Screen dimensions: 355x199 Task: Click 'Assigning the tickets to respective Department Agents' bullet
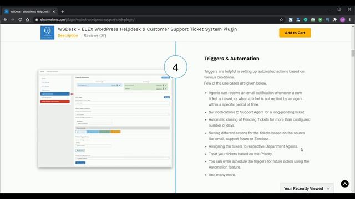[x=253, y=146]
